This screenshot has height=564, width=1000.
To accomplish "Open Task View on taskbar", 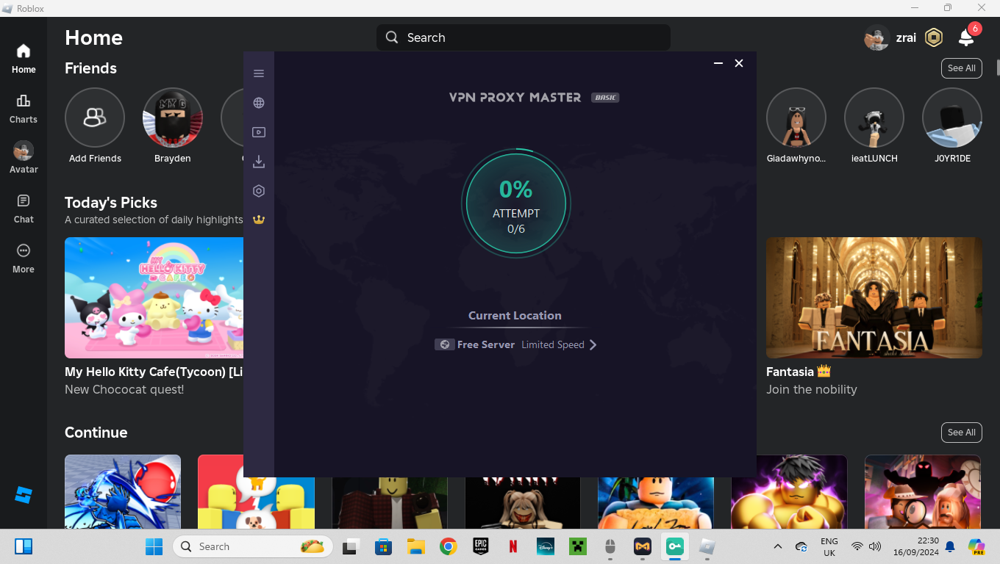I will [351, 546].
